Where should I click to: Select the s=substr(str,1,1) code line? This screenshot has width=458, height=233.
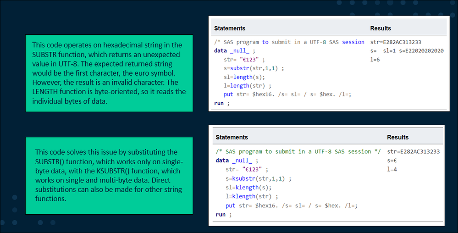[251, 68]
